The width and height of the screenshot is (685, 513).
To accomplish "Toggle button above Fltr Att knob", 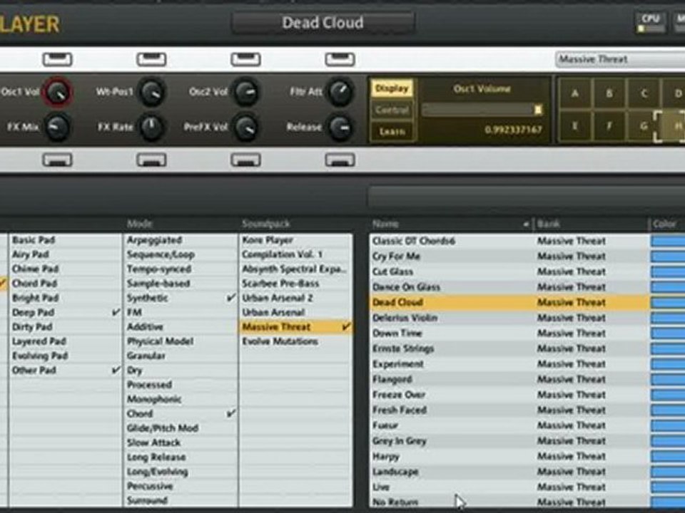I will pyautogui.click(x=340, y=59).
